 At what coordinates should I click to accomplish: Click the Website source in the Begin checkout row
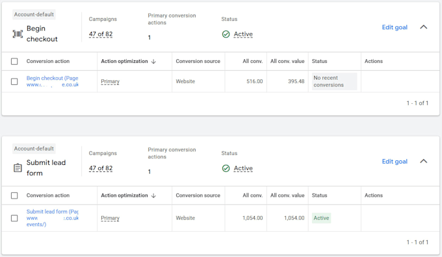coord(185,81)
